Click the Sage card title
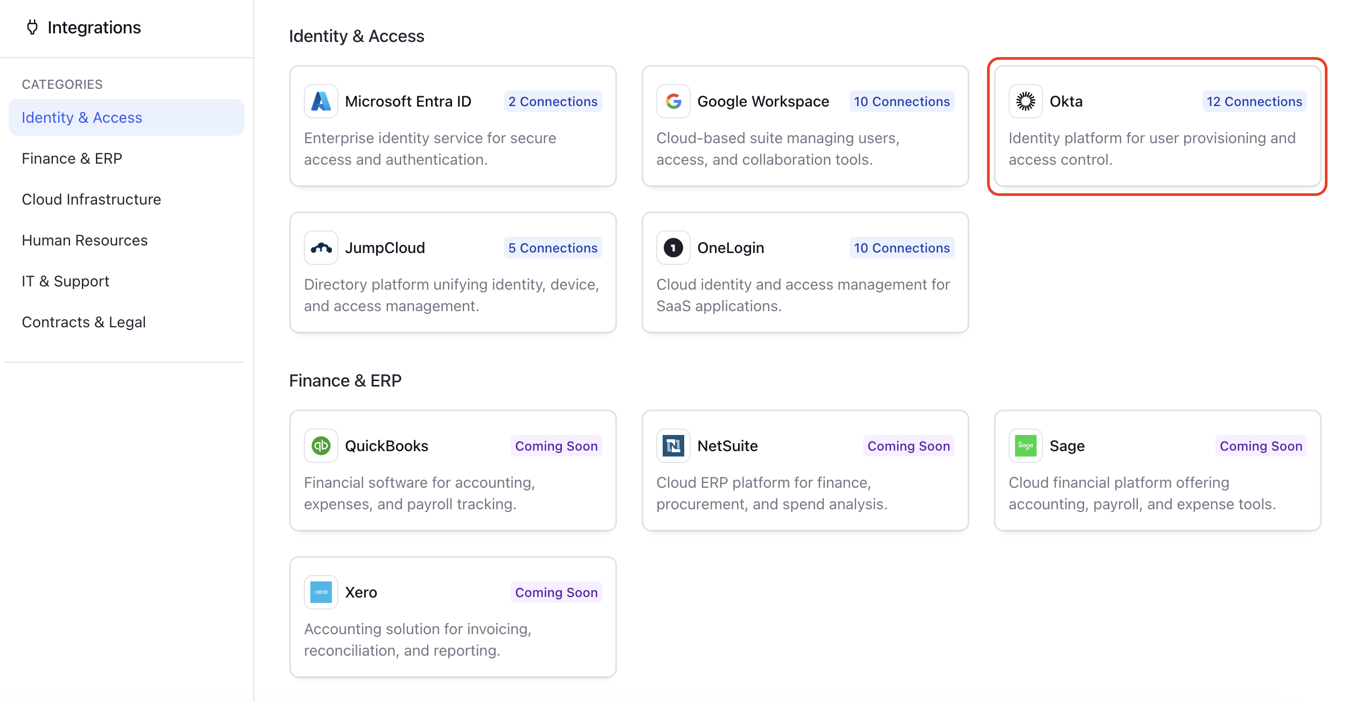 click(1067, 446)
